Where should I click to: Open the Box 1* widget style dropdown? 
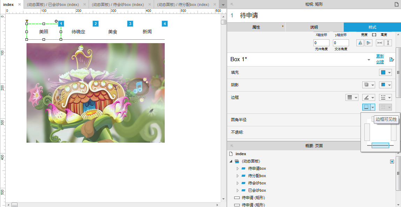click(369, 59)
